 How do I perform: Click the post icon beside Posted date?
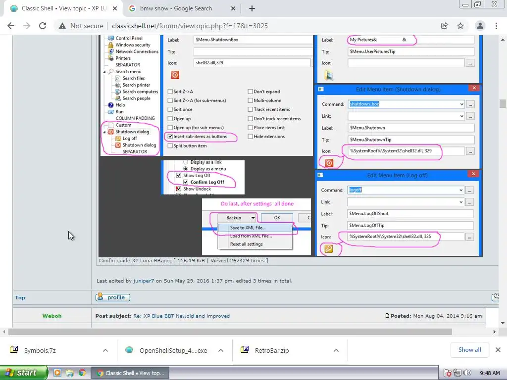387,316
